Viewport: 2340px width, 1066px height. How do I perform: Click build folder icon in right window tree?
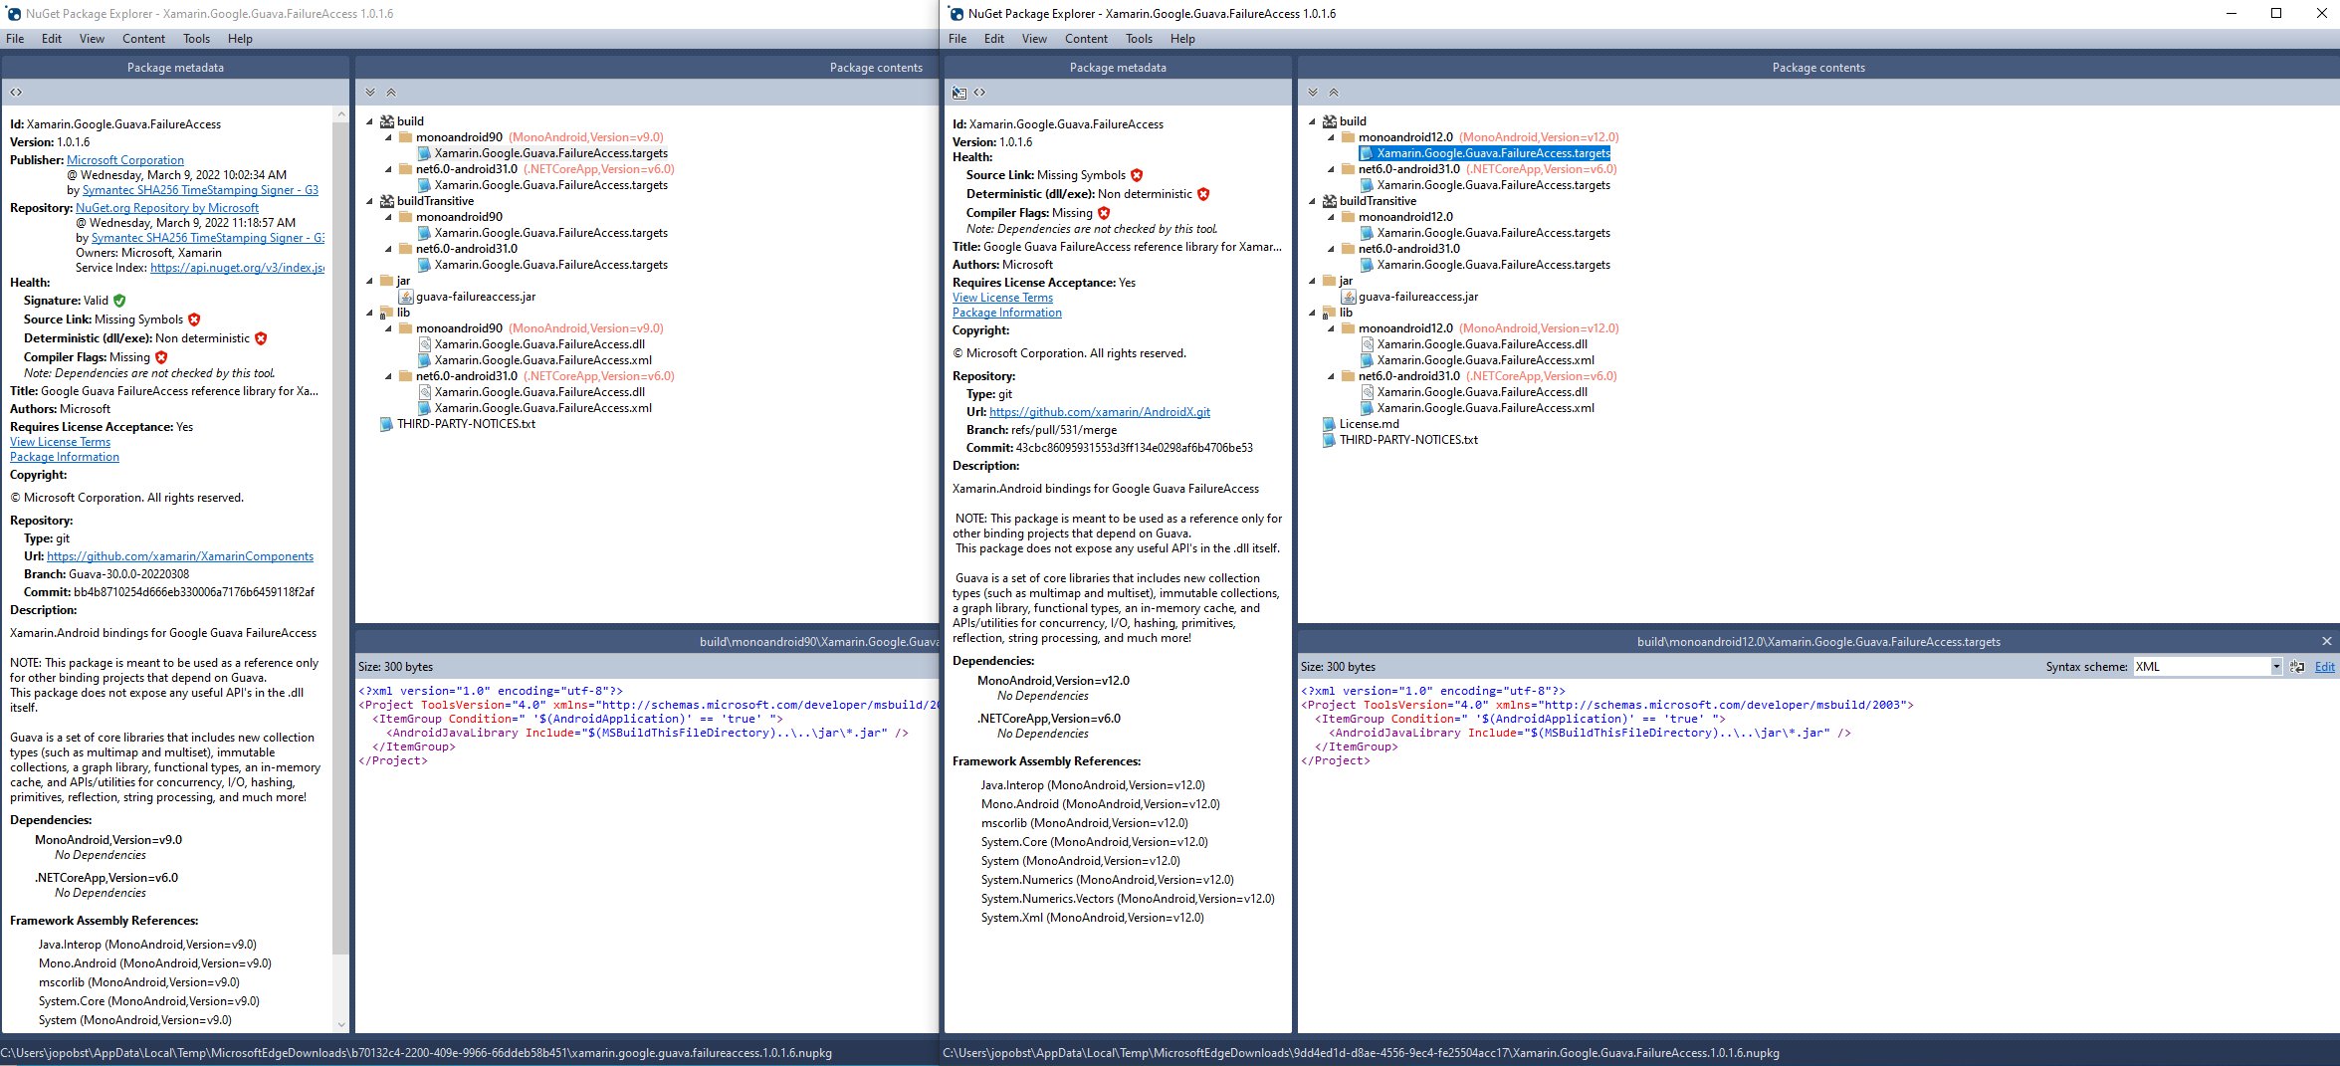(1329, 121)
